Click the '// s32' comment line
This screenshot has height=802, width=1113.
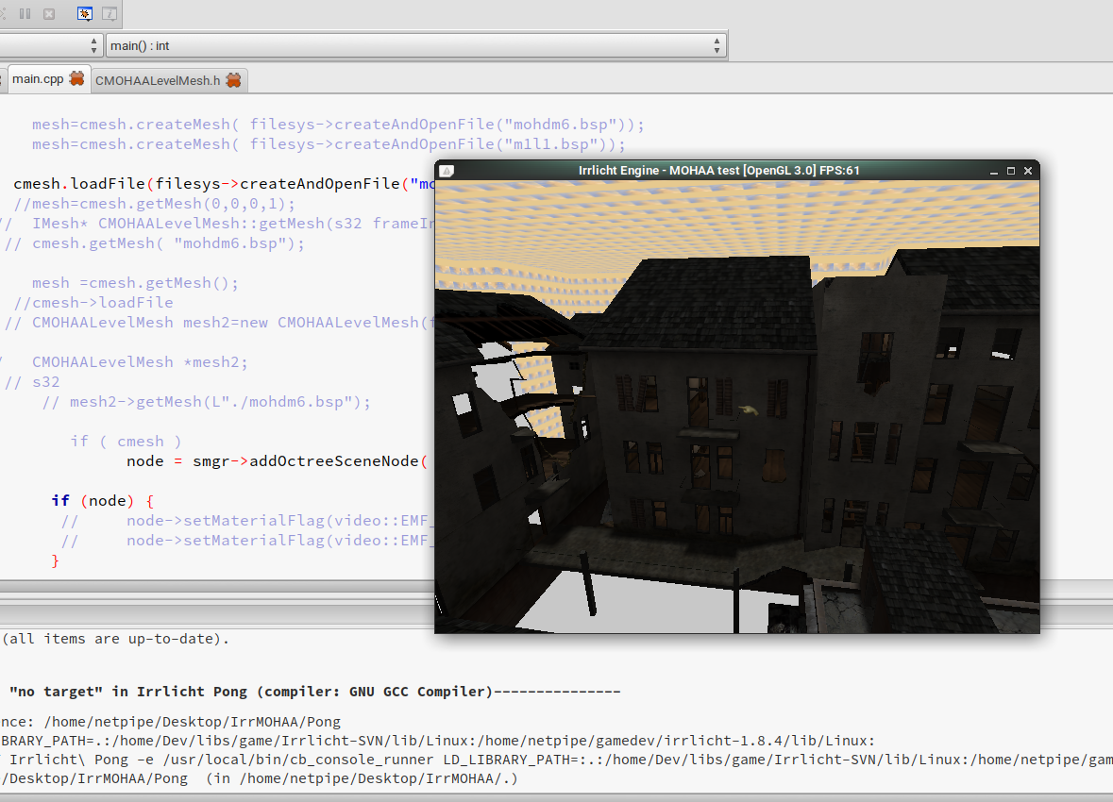pos(32,382)
